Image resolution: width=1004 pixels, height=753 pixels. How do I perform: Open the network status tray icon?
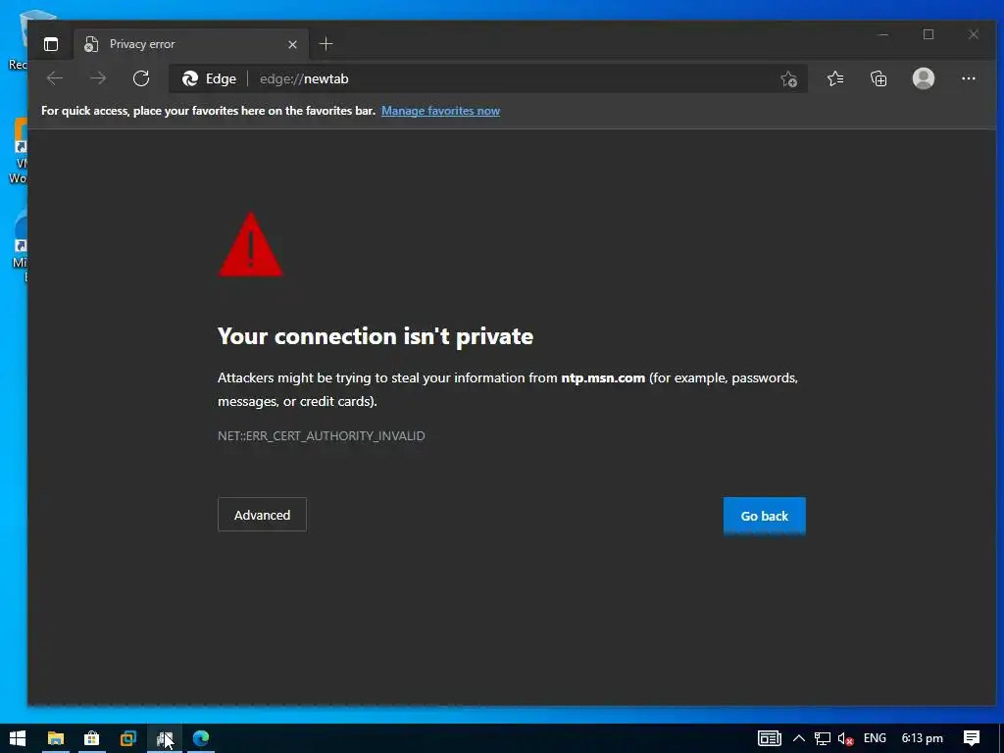[x=823, y=738]
